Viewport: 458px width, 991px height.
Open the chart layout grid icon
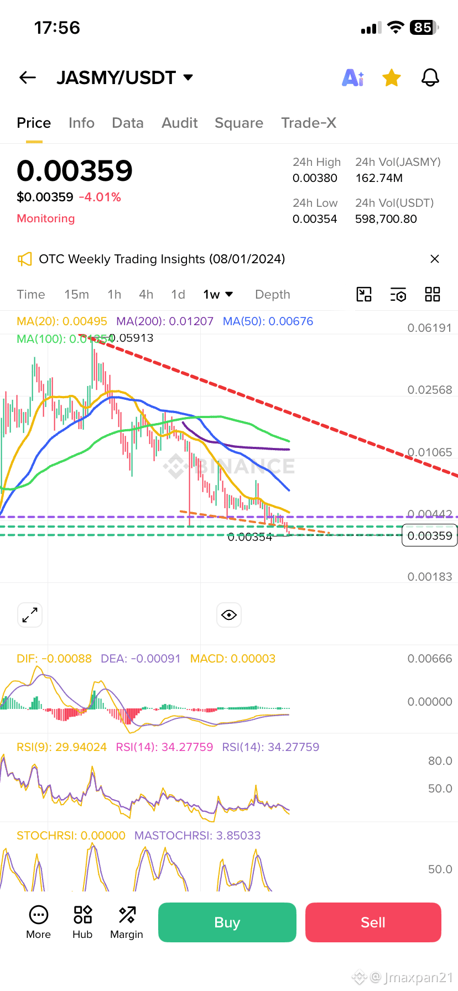[433, 294]
